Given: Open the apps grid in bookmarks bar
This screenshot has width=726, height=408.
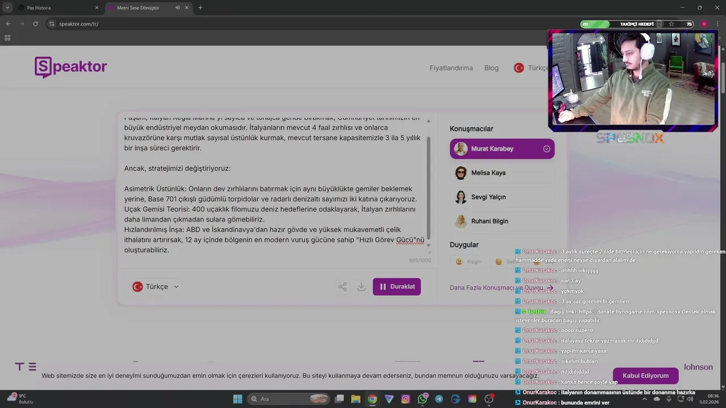Looking at the screenshot, I should pyautogui.click(x=7, y=38).
